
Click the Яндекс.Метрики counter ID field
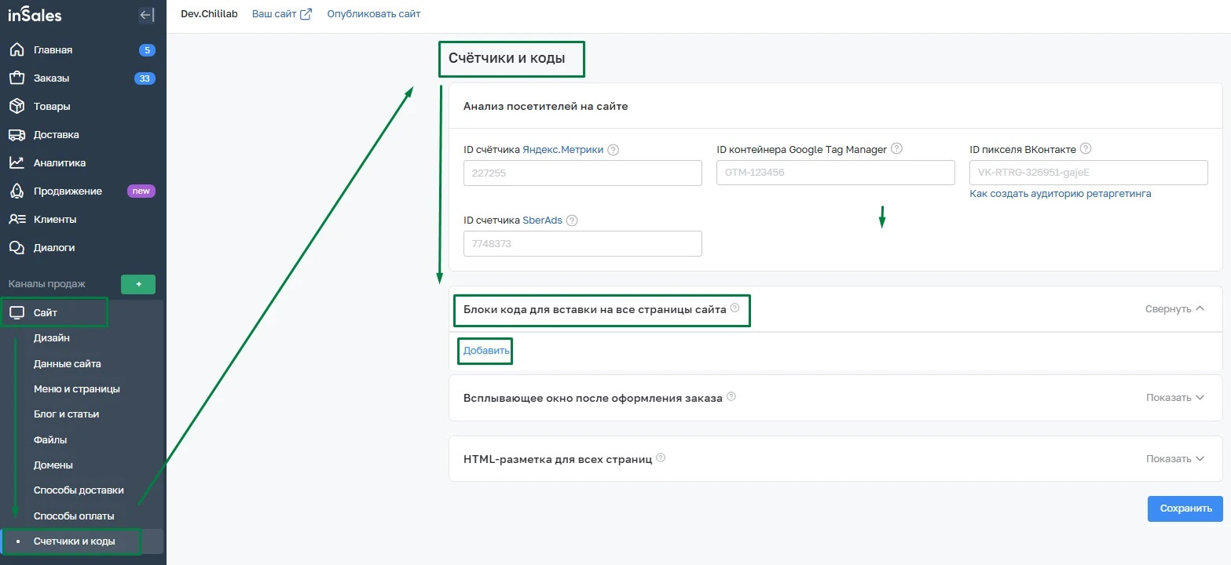tap(582, 173)
